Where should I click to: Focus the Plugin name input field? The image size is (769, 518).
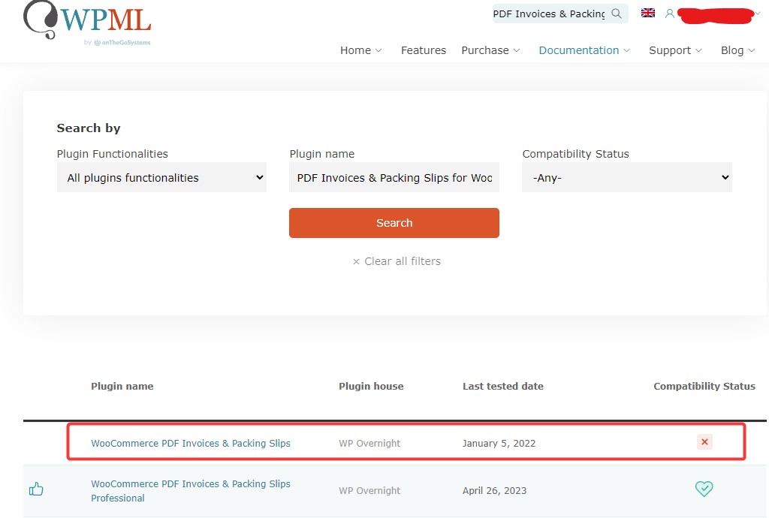pos(394,177)
